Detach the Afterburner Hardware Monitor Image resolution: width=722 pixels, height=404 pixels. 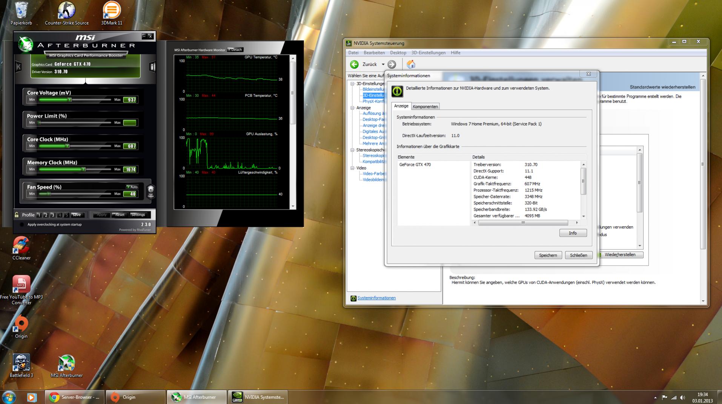click(x=235, y=50)
